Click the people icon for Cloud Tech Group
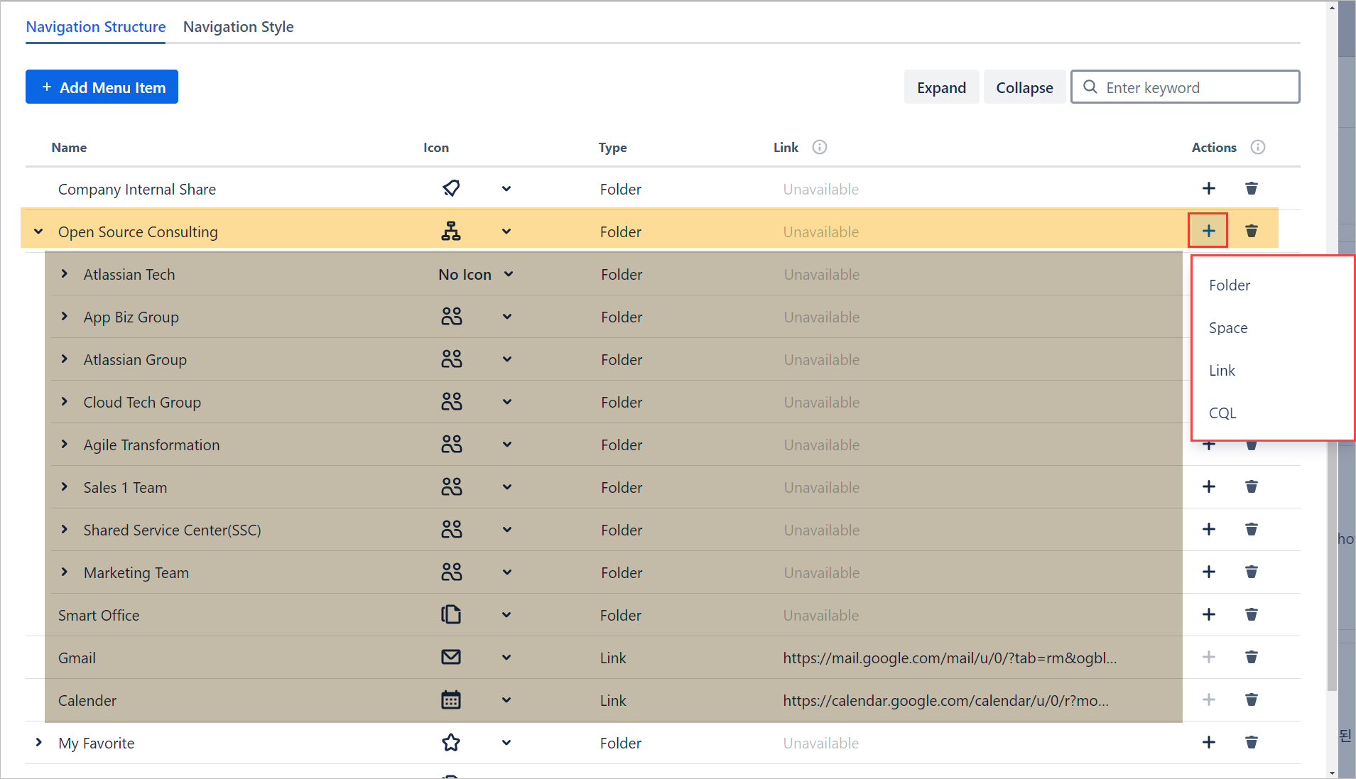This screenshot has width=1356, height=779. coord(452,401)
